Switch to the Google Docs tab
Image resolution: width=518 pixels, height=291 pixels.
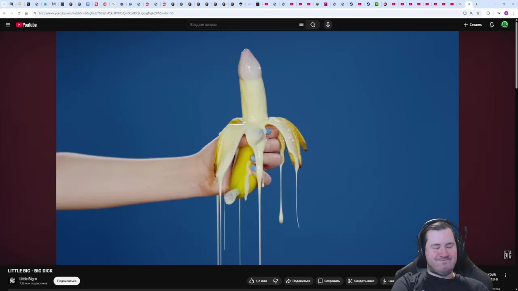(x=88, y=4)
